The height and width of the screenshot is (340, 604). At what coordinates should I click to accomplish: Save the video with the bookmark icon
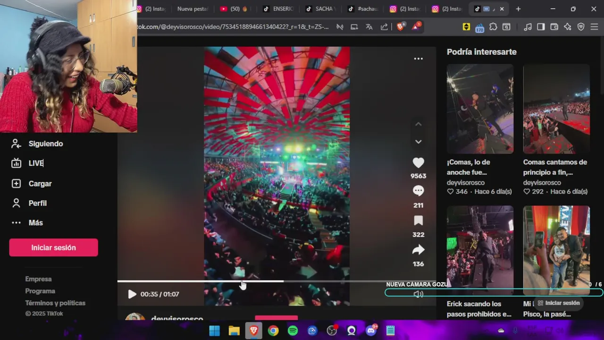(418, 221)
